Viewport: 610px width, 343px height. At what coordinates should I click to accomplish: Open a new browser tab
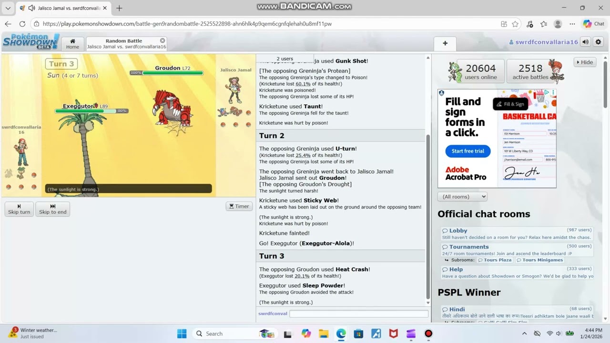pos(119,8)
